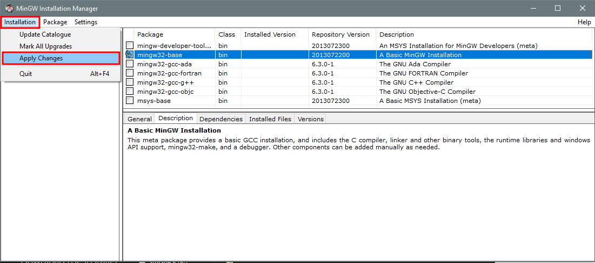Toggle the mingw32-gcc-objc package checkbox

(x=130, y=91)
